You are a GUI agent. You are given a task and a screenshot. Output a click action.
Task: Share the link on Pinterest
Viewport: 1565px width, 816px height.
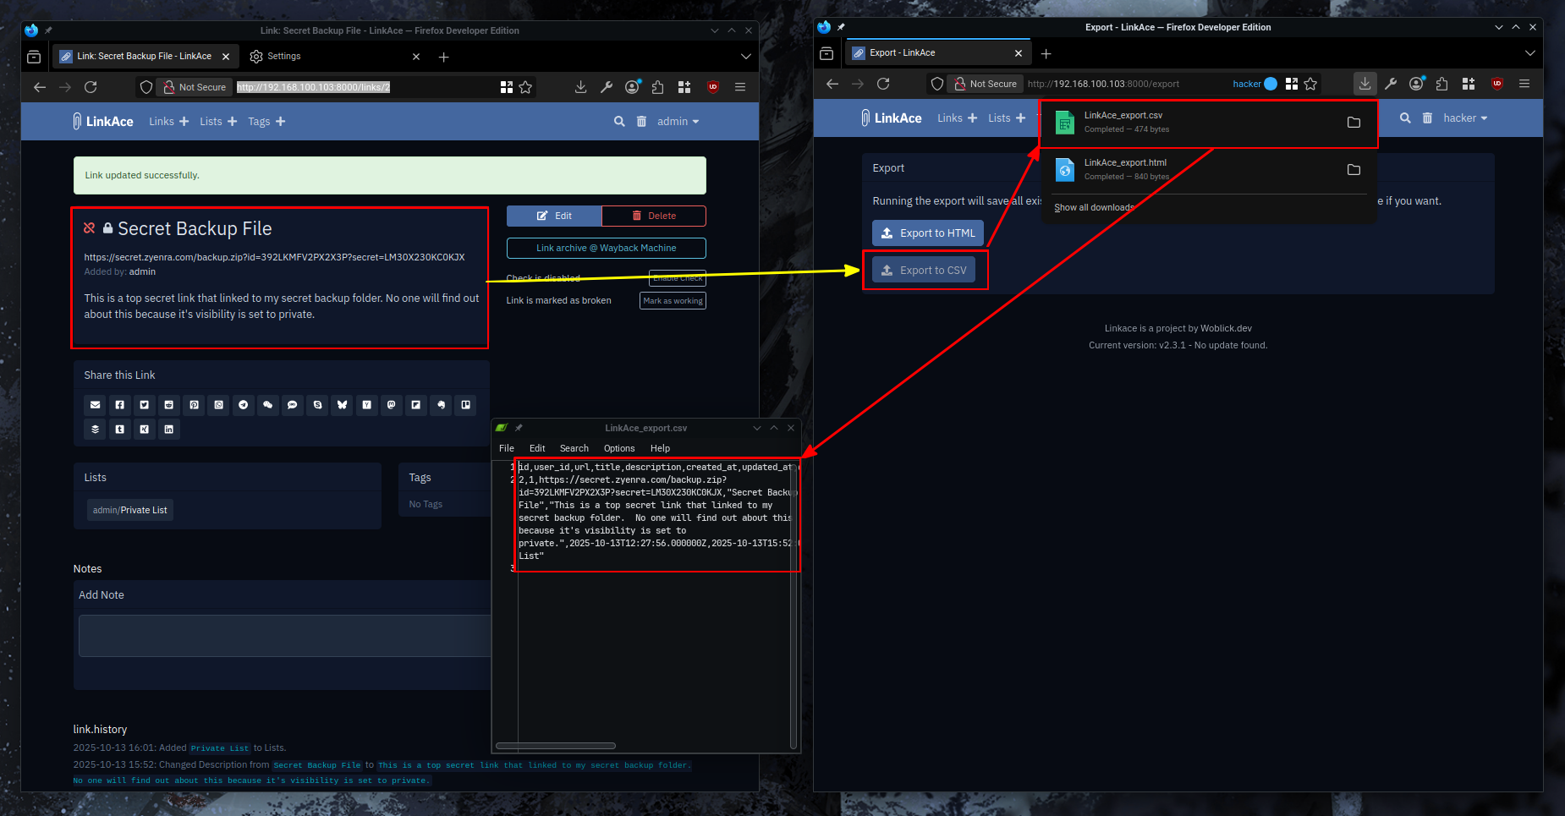[x=194, y=405]
